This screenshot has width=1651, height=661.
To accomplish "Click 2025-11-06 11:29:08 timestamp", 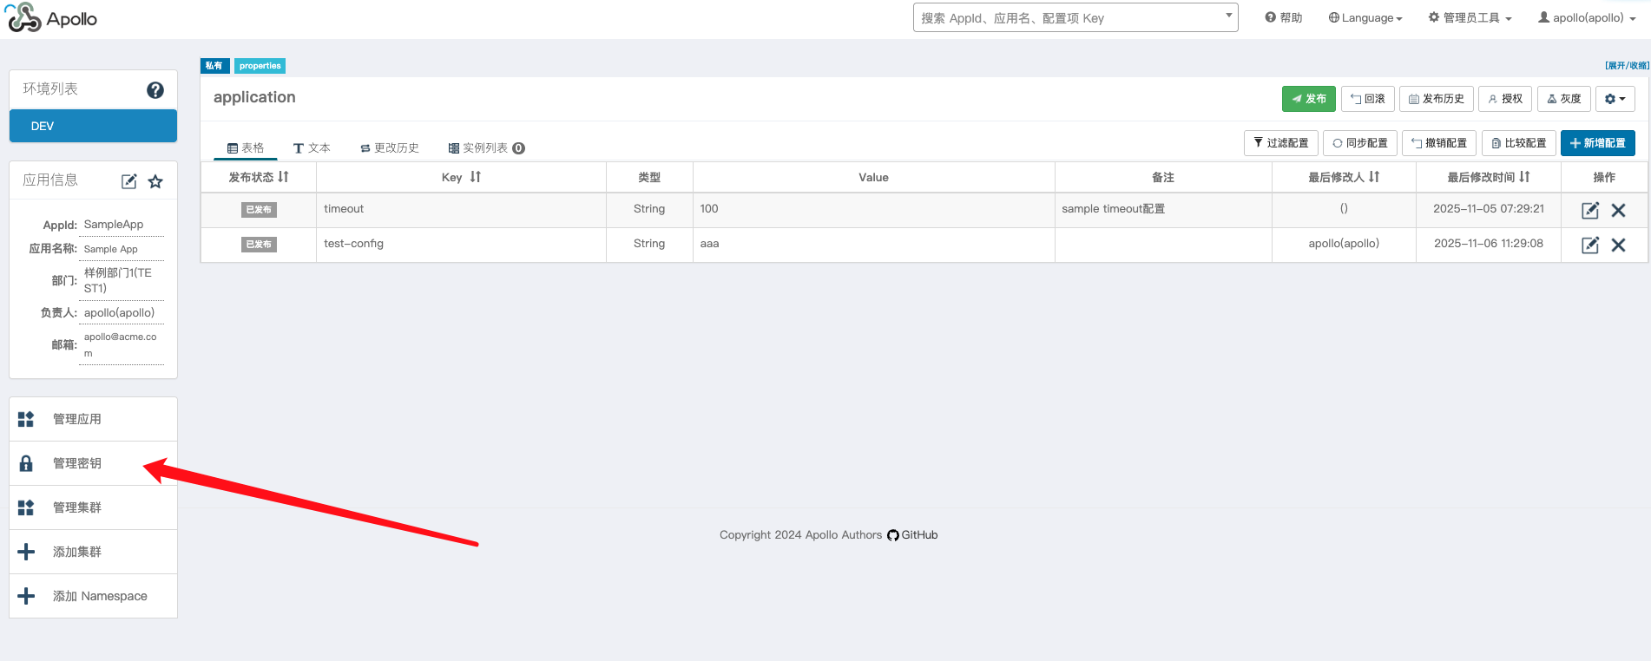I will tap(1489, 244).
